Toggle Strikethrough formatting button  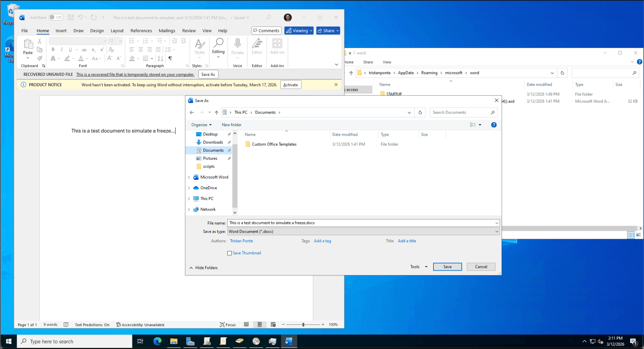click(x=84, y=50)
